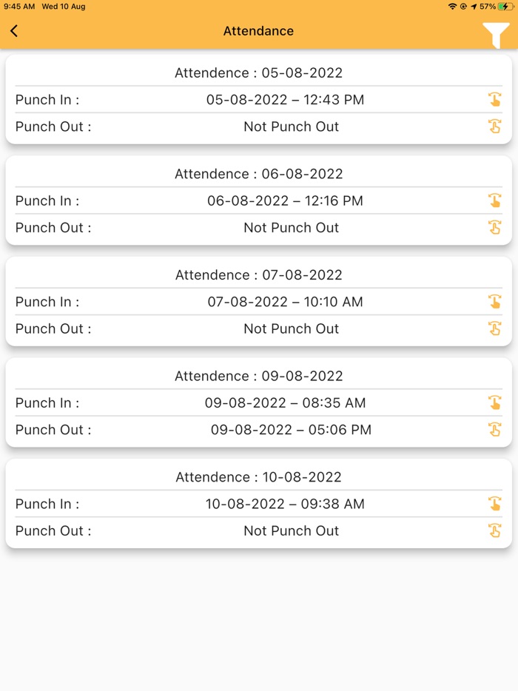Tap Punch Out icon for 09-08-2022
The width and height of the screenshot is (518, 691).
(x=494, y=429)
